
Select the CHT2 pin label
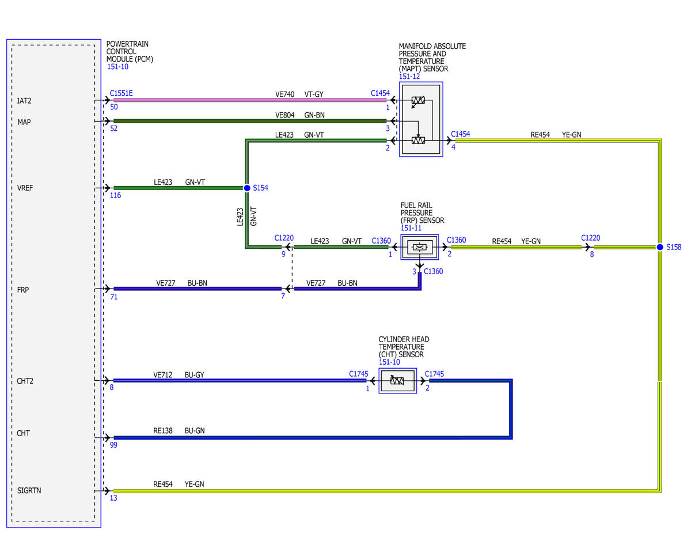[x=26, y=381]
